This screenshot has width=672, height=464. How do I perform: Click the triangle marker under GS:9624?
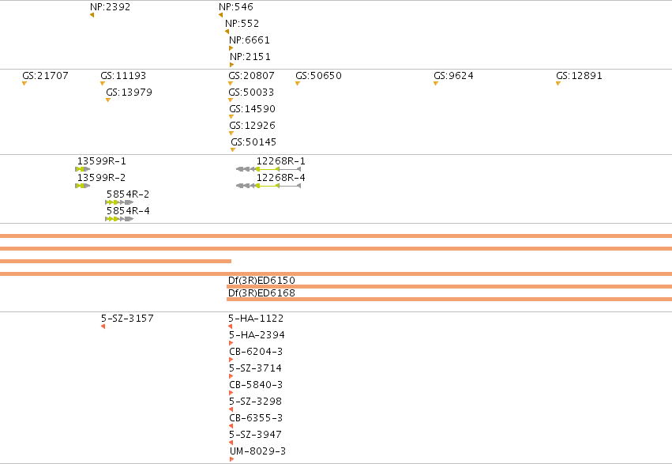(x=436, y=84)
